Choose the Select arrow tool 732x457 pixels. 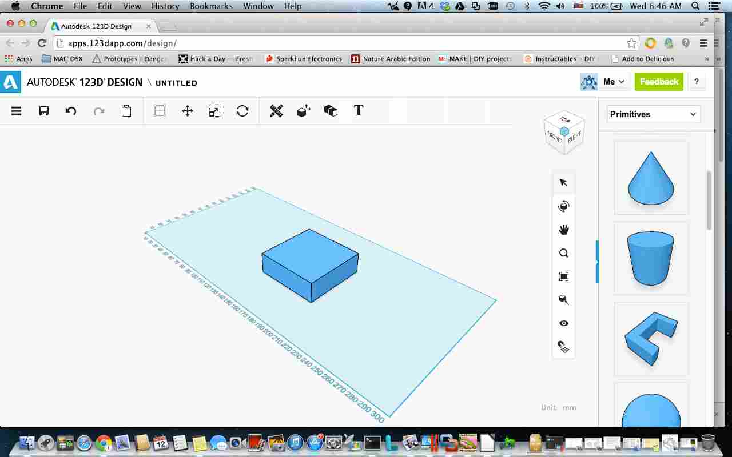click(x=564, y=182)
